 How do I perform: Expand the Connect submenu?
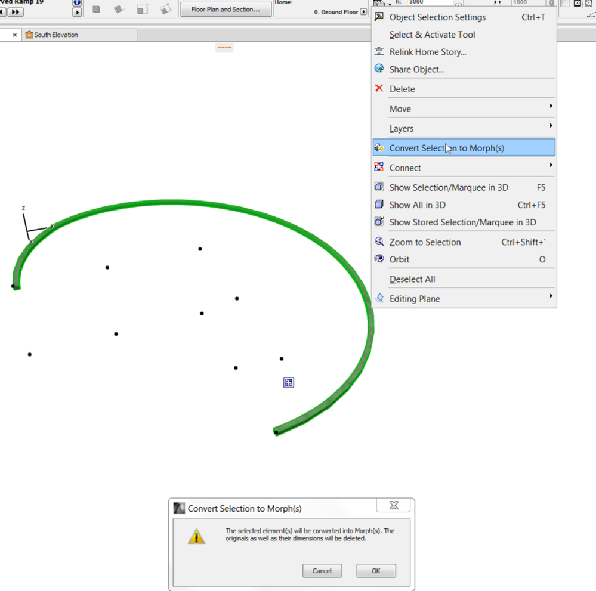tap(464, 168)
